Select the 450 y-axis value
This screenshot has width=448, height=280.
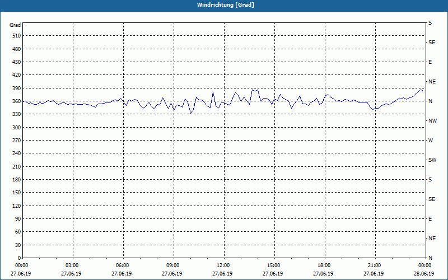coord(17,62)
